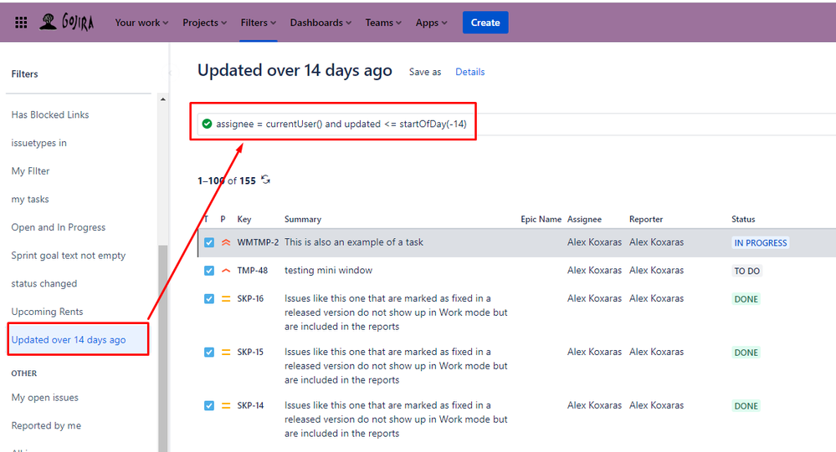Sort by the Status column header
The height and width of the screenshot is (452, 836).
(x=743, y=220)
